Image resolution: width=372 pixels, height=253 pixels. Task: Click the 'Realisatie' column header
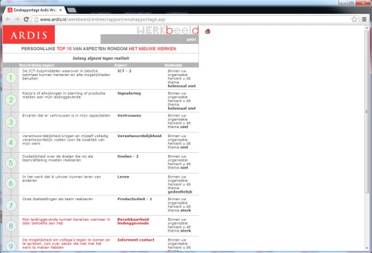tap(174, 65)
